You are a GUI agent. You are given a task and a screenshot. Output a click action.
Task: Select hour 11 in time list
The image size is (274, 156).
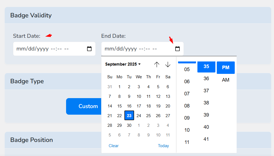tap(187, 142)
